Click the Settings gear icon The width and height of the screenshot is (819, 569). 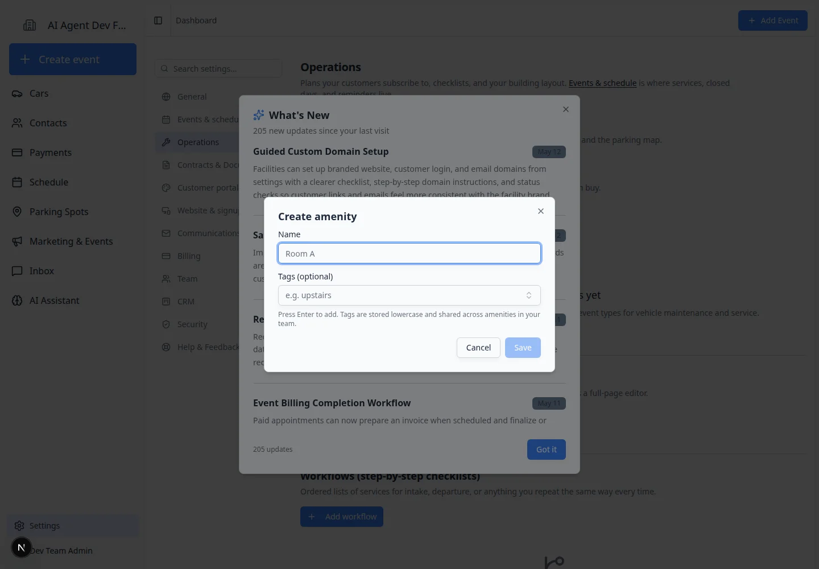click(19, 526)
